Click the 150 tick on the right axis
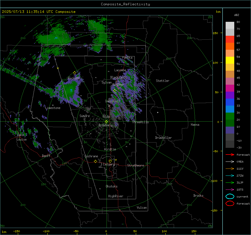 215,33
